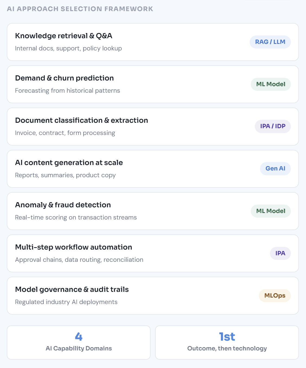Click AI Approach Selection Framework header
This screenshot has width=306, height=368.
pos(80,9)
